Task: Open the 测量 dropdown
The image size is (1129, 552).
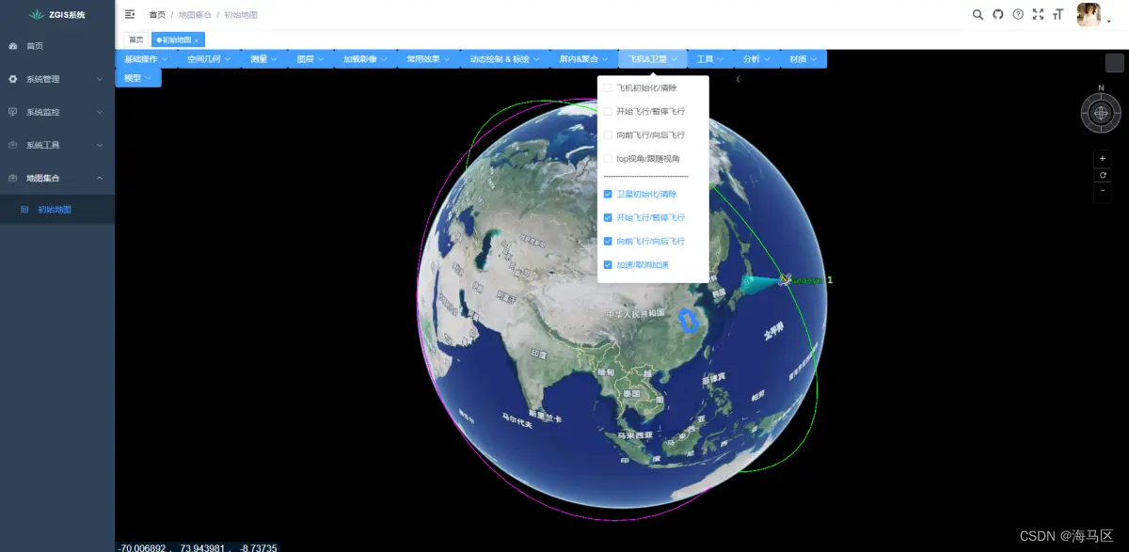Action: tap(264, 58)
